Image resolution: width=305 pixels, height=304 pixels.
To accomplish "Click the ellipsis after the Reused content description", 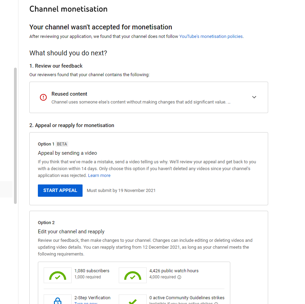I will [x=229, y=102].
